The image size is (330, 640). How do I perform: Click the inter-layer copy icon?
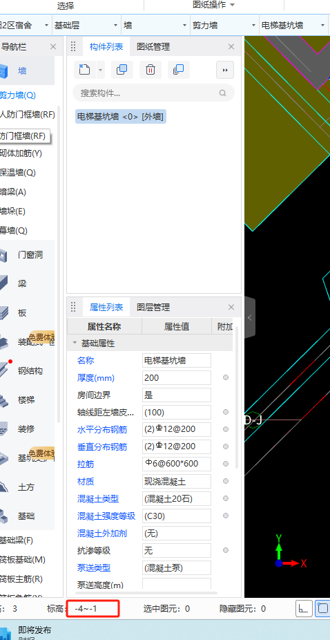pyautogui.click(x=178, y=70)
